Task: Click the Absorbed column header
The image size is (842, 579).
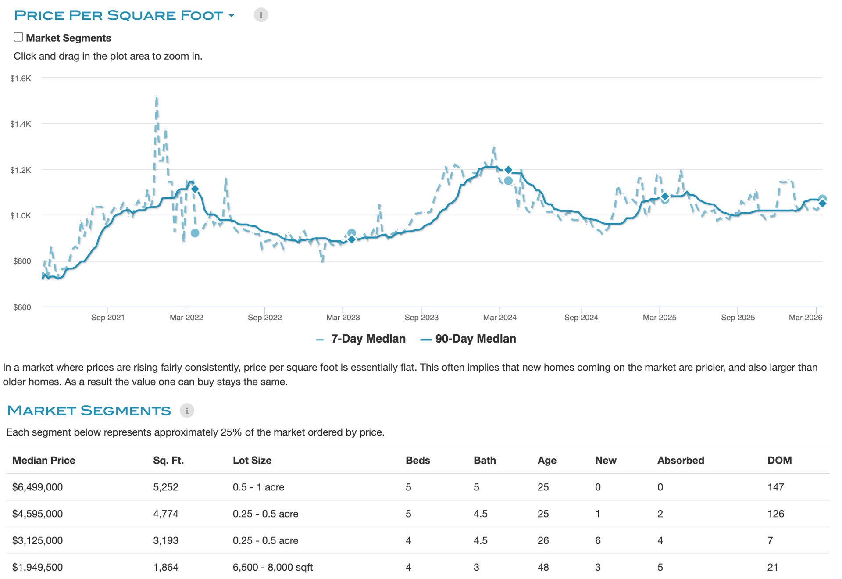Action: click(x=680, y=460)
